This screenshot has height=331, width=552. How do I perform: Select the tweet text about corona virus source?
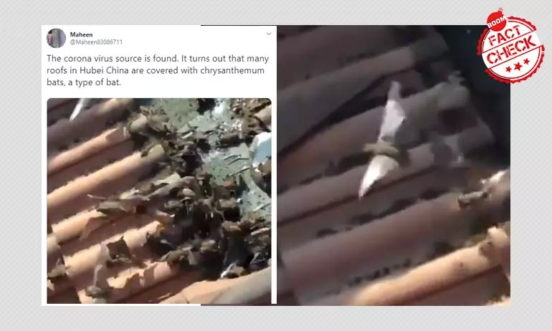click(x=158, y=70)
